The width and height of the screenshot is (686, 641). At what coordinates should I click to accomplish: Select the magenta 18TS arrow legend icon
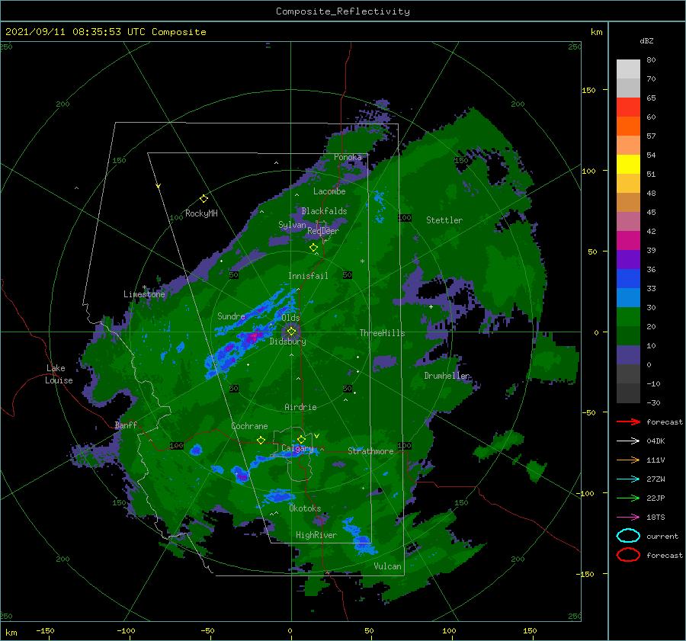point(628,518)
